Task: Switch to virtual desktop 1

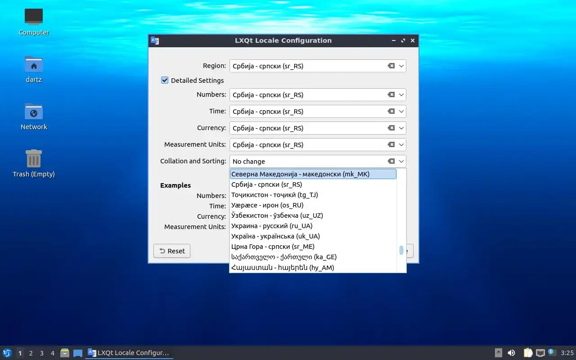Action: (x=20, y=353)
